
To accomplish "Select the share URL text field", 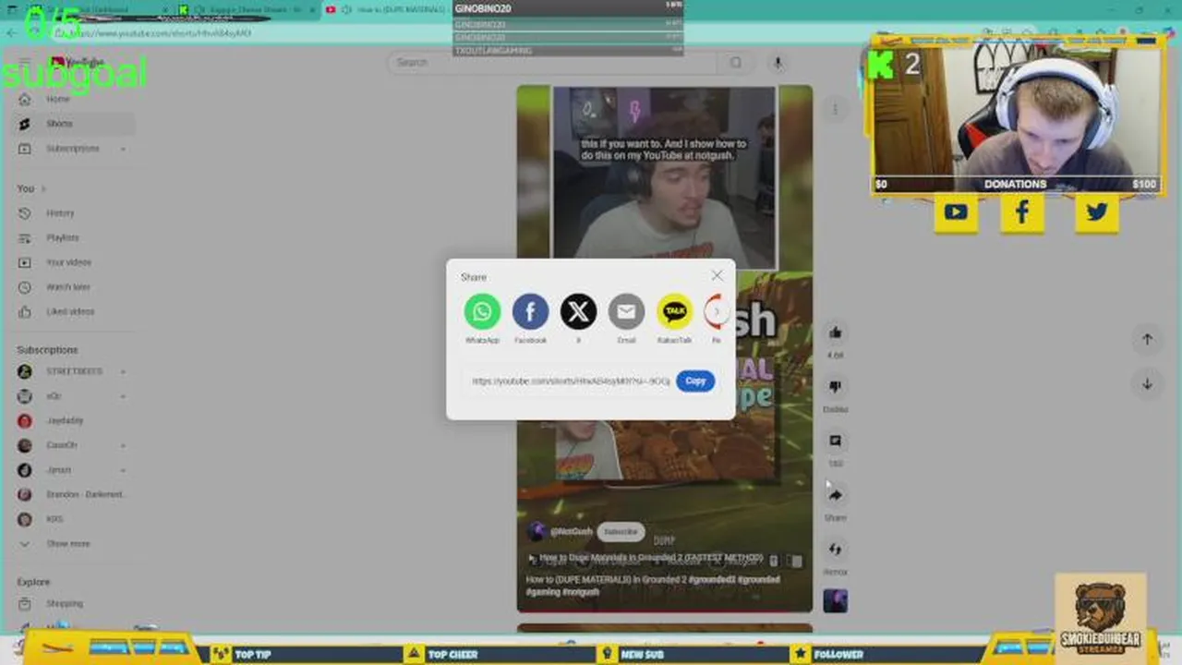I will point(570,381).
